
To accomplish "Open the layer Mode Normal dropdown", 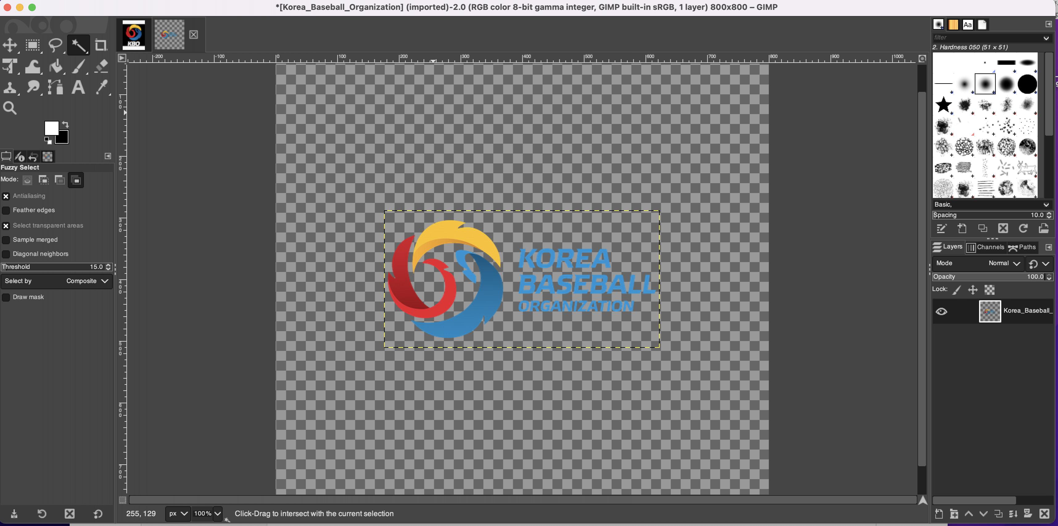I will 978,263.
